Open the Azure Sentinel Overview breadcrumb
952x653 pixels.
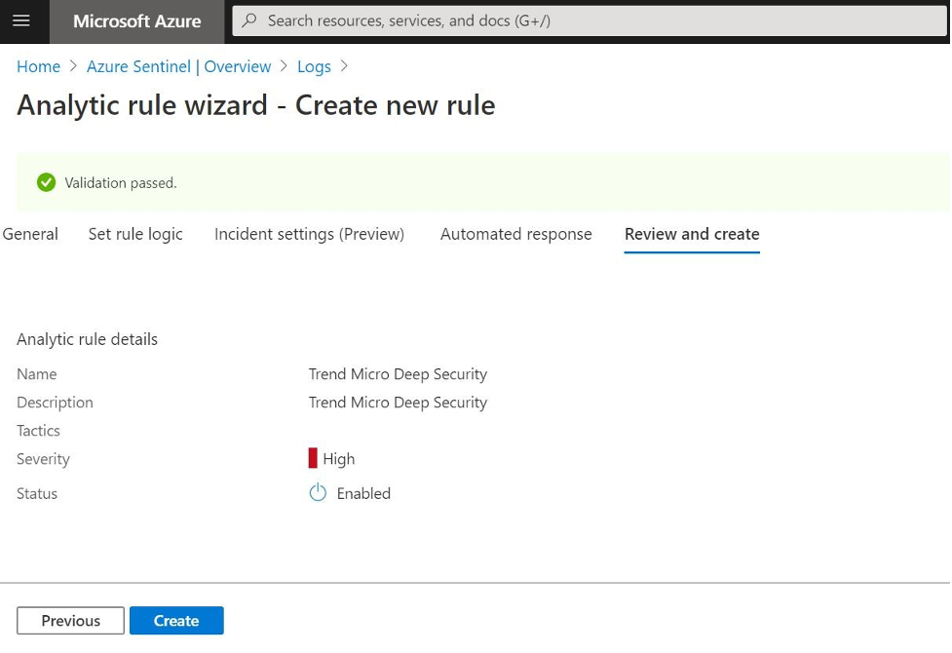coord(178,66)
